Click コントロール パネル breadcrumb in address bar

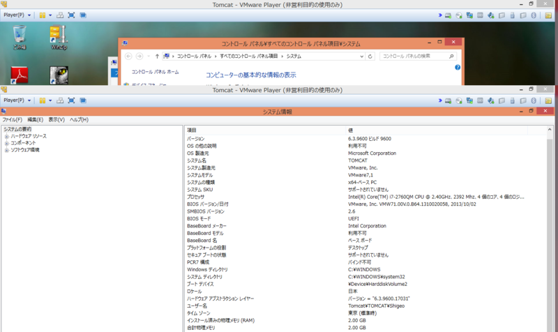tap(194, 56)
